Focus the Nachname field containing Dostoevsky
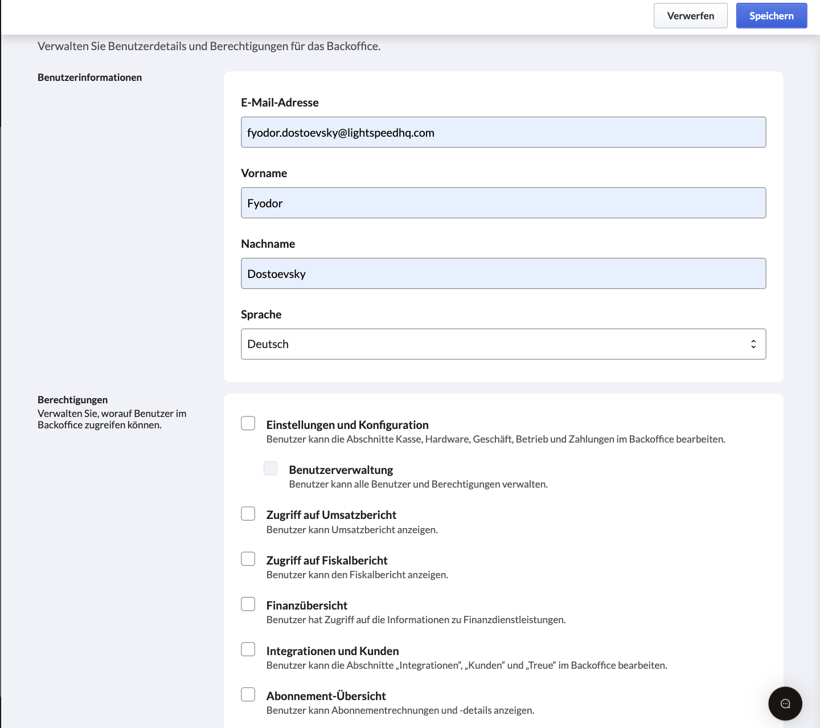This screenshot has width=820, height=728. (x=503, y=273)
